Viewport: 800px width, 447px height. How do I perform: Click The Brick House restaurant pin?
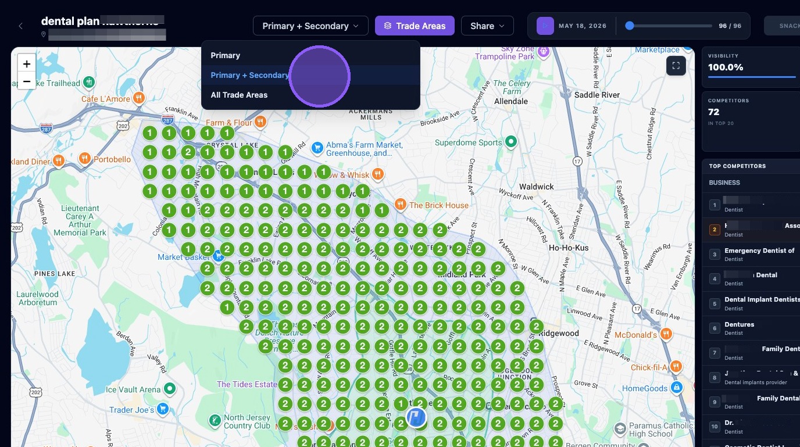coord(400,205)
